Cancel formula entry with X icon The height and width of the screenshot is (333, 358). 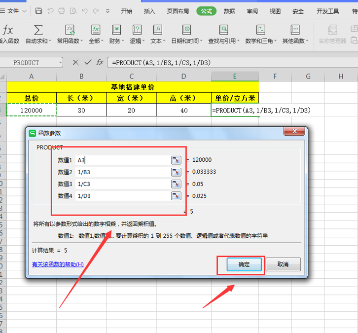75,62
